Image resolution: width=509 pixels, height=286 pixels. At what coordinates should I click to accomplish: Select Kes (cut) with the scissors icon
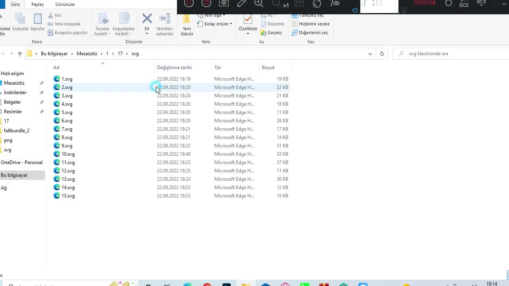pos(55,15)
